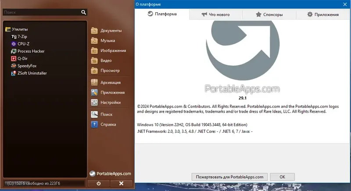Select the SpeedyFox entry label
351x191 pixels.
click(x=27, y=66)
